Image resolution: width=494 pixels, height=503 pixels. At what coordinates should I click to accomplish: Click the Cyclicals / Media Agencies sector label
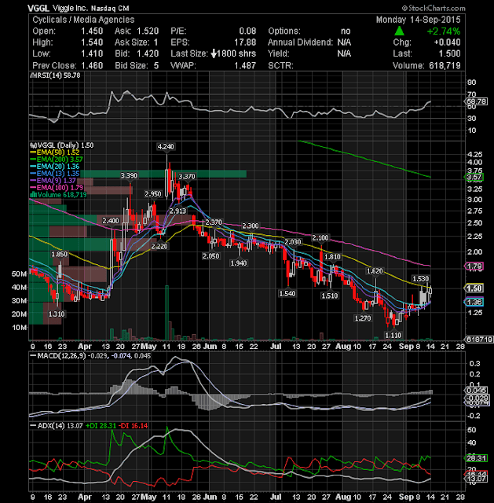[83, 20]
